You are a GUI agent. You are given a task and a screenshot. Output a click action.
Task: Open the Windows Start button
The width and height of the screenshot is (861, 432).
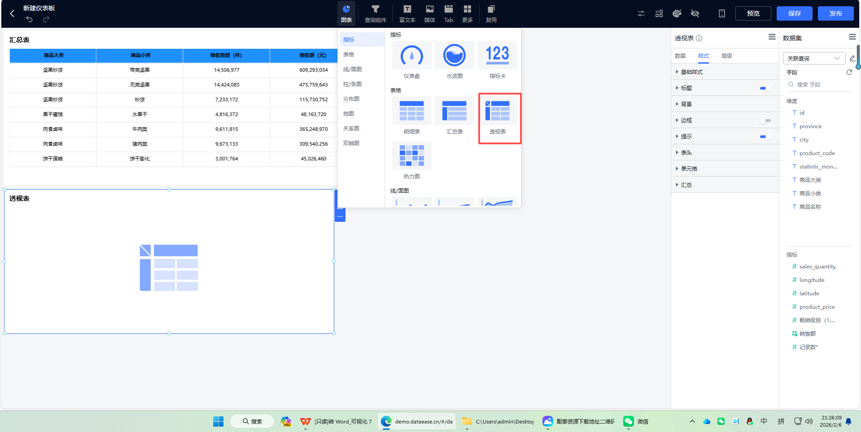click(218, 421)
